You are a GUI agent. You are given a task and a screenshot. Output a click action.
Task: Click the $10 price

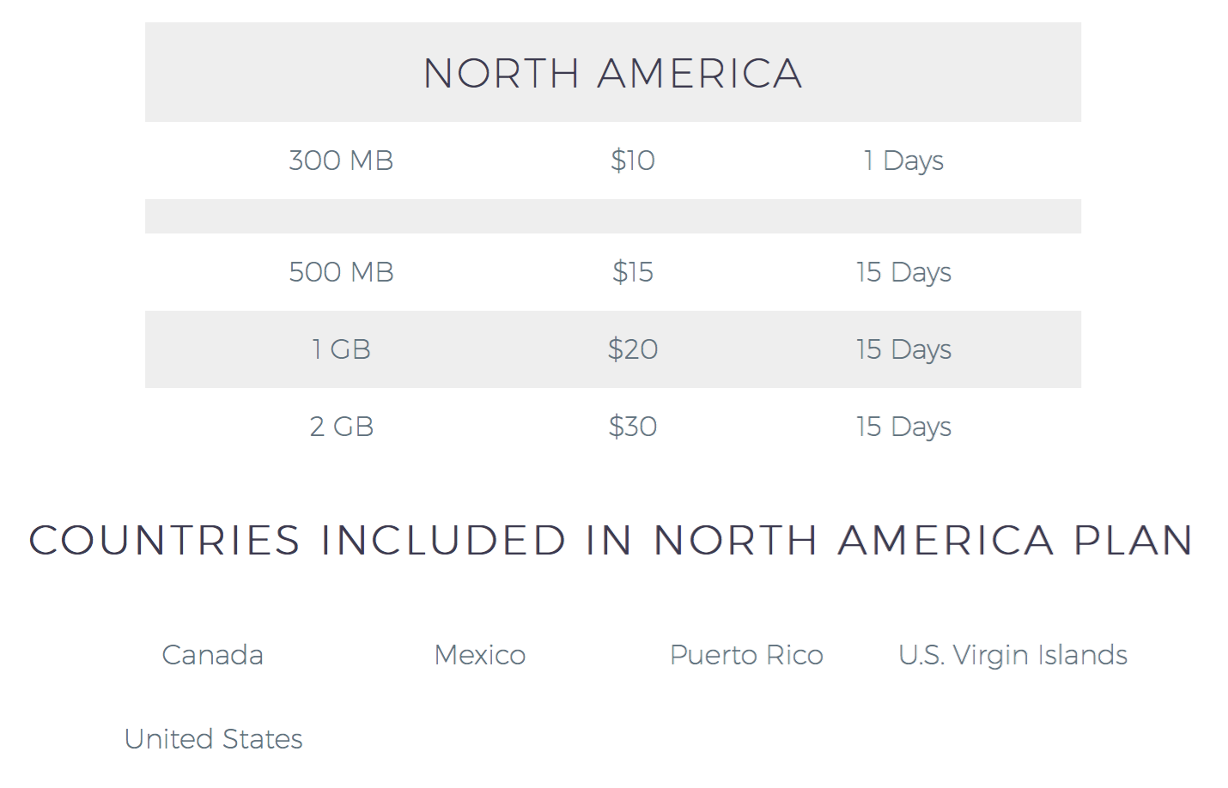click(633, 161)
